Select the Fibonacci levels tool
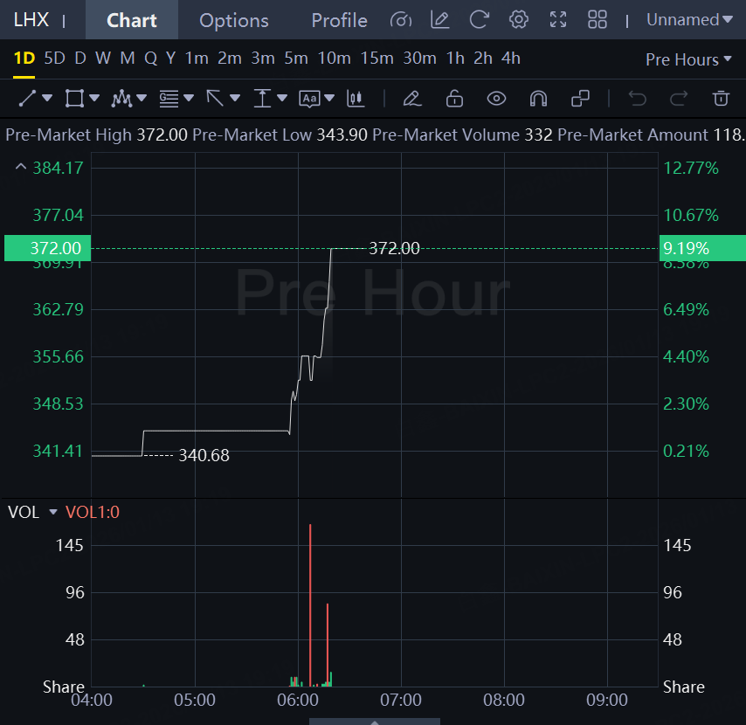The height and width of the screenshot is (725, 746). 169,99
